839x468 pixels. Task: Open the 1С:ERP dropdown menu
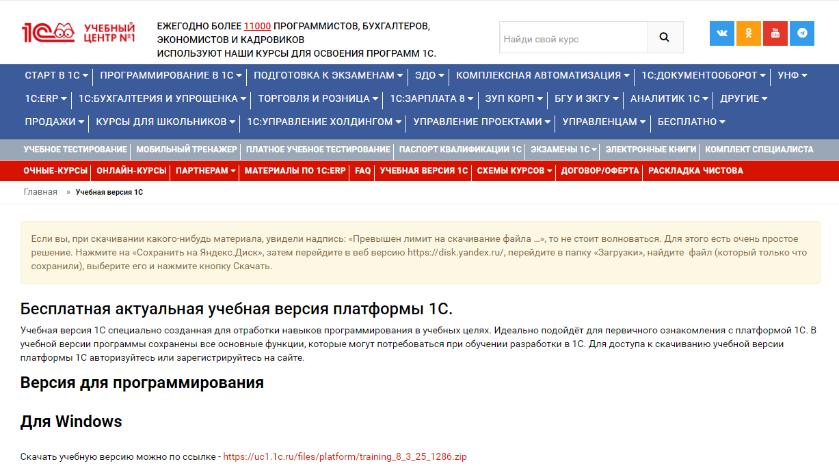(x=46, y=98)
